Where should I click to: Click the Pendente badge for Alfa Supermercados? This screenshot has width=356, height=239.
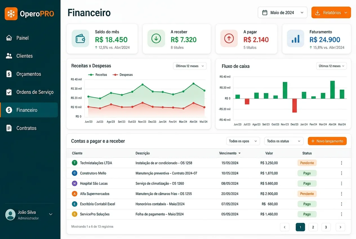(307, 194)
